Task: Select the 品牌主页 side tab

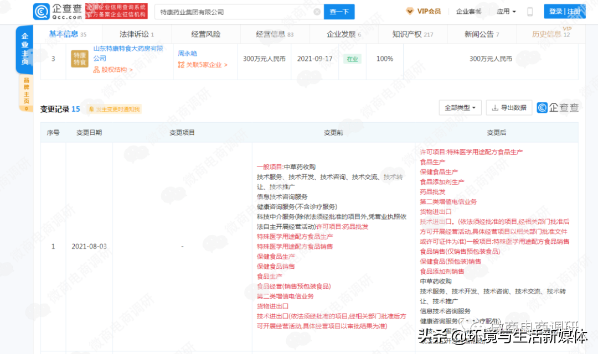Action: pyautogui.click(x=26, y=92)
